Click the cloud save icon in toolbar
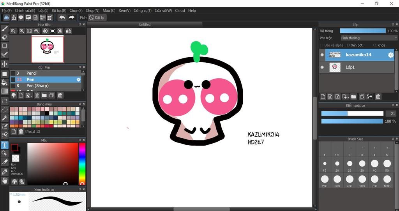This screenshot has width=399, height=211. click(x=6, y=17)
